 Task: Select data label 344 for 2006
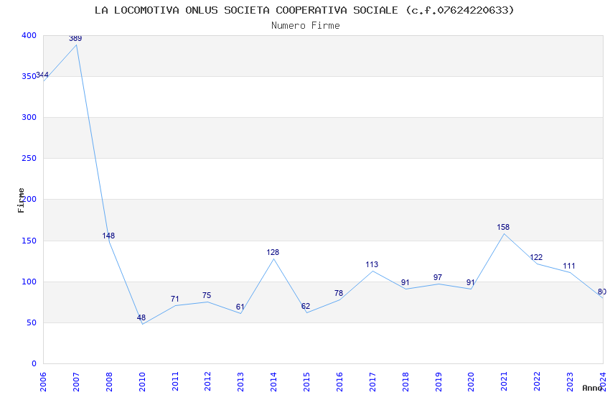[42, 75]
